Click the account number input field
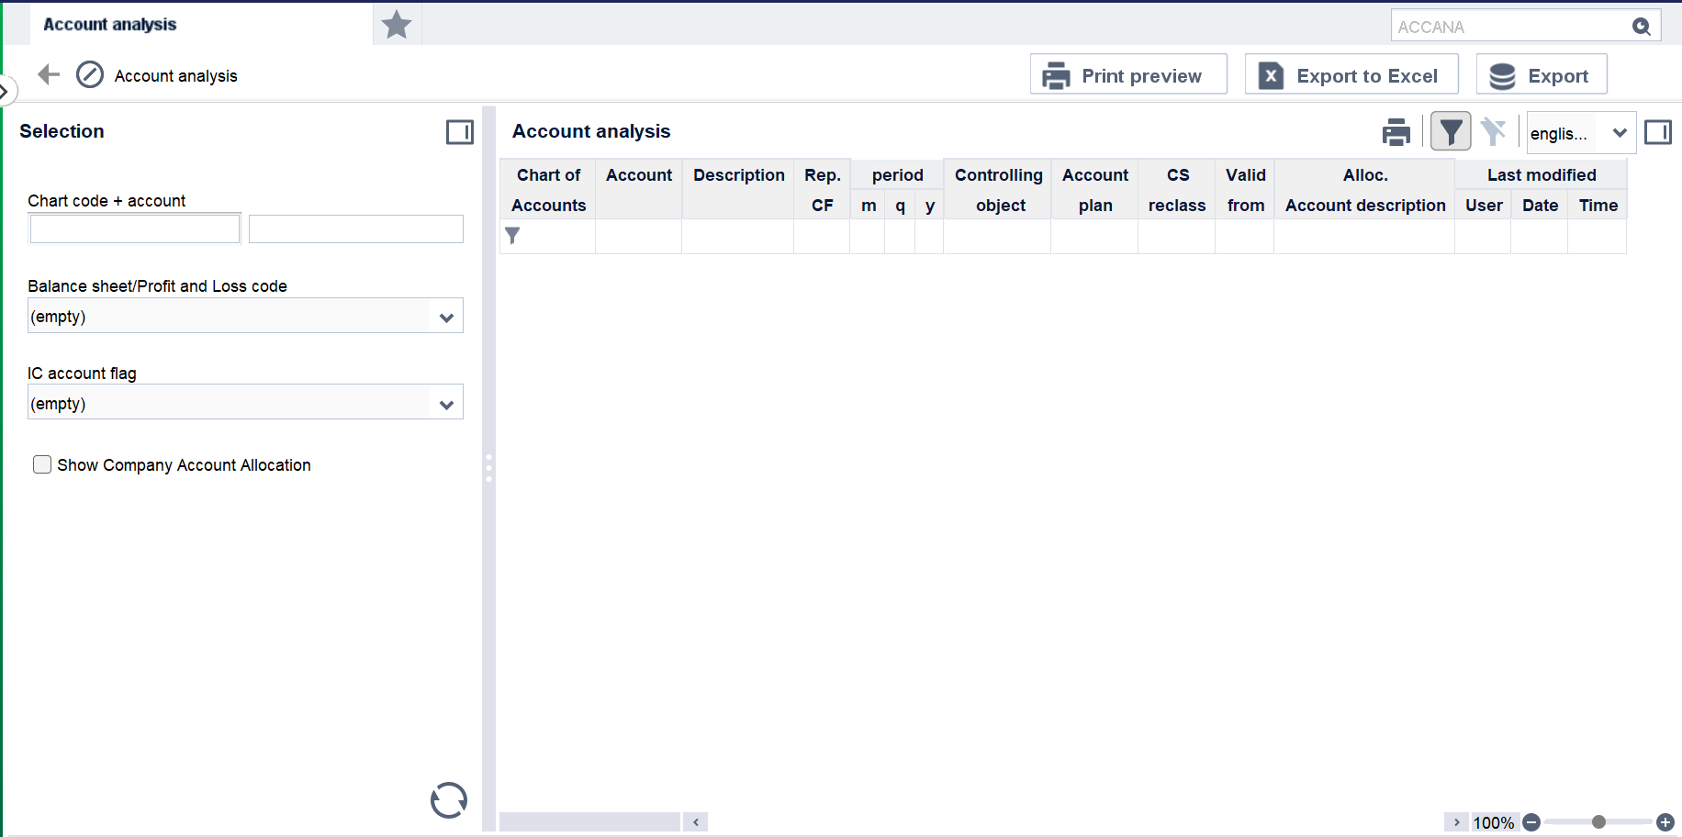Screen dimensions: 1682x837 pyautogui.click(x=356, y=229)
